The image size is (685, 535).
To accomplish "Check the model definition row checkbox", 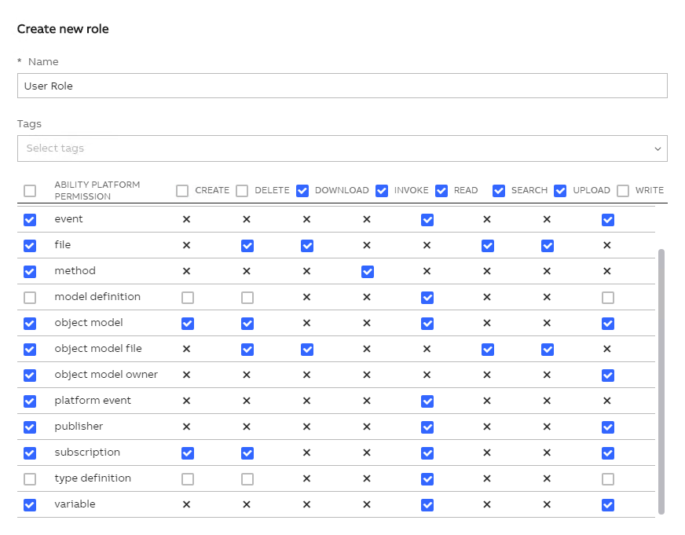I will (x=30, y=298).
